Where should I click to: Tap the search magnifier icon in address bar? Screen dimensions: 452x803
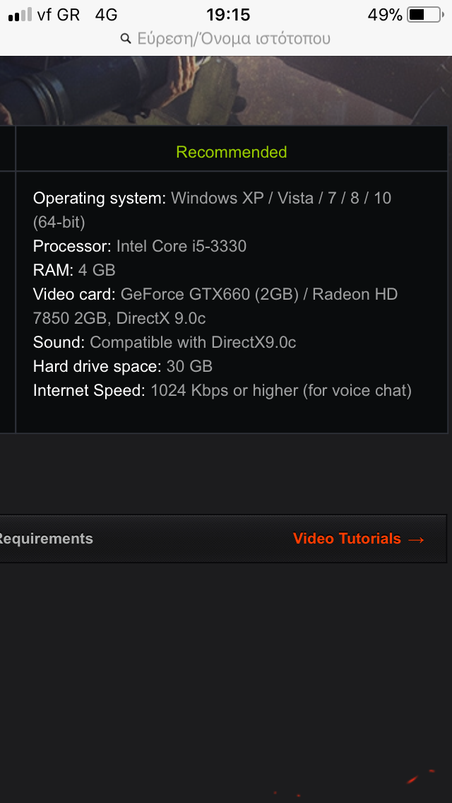point(126,39)
